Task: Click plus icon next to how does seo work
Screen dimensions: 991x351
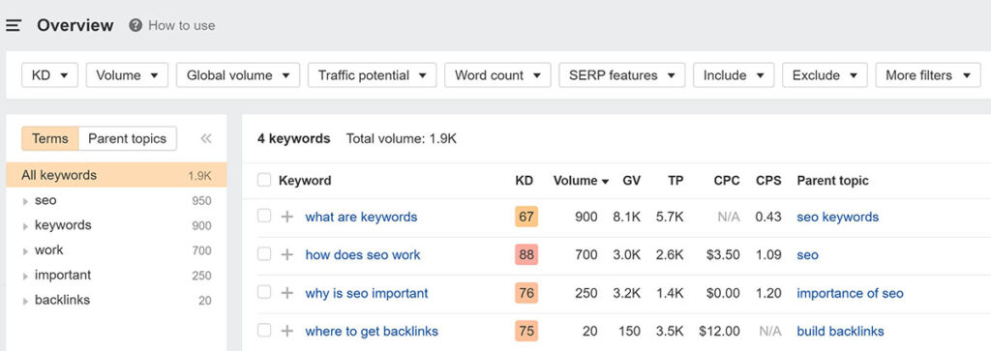Action: pos(287,254)
